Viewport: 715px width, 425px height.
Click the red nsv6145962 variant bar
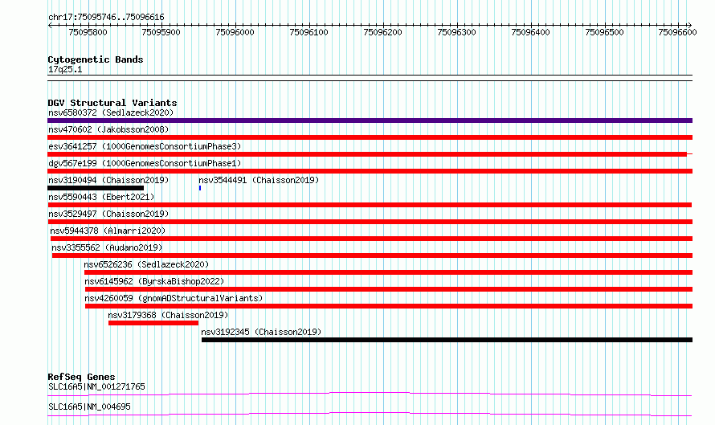[x=389, y=289]
